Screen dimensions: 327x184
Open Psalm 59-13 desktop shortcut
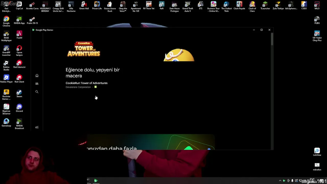(32, 20)
